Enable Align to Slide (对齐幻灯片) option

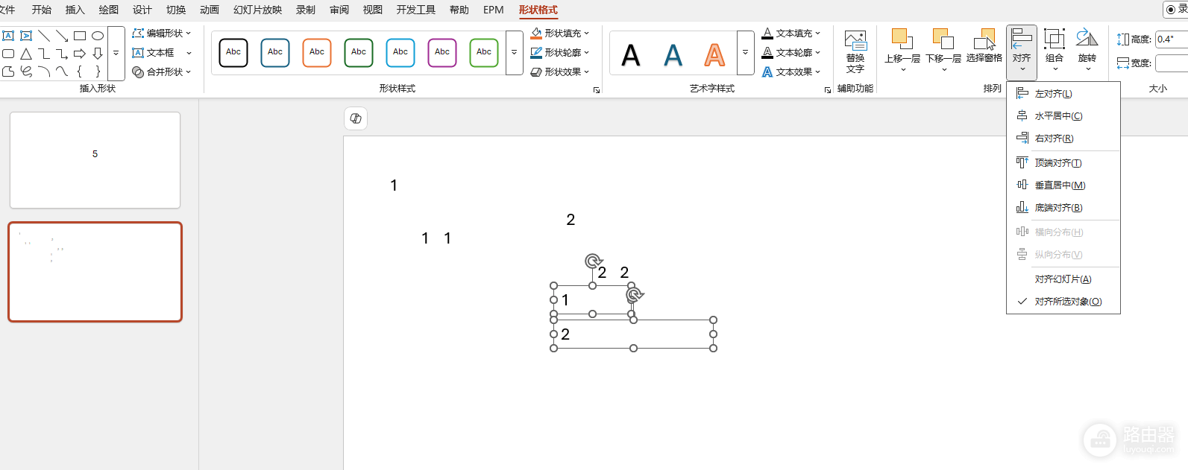(1063, 279)
